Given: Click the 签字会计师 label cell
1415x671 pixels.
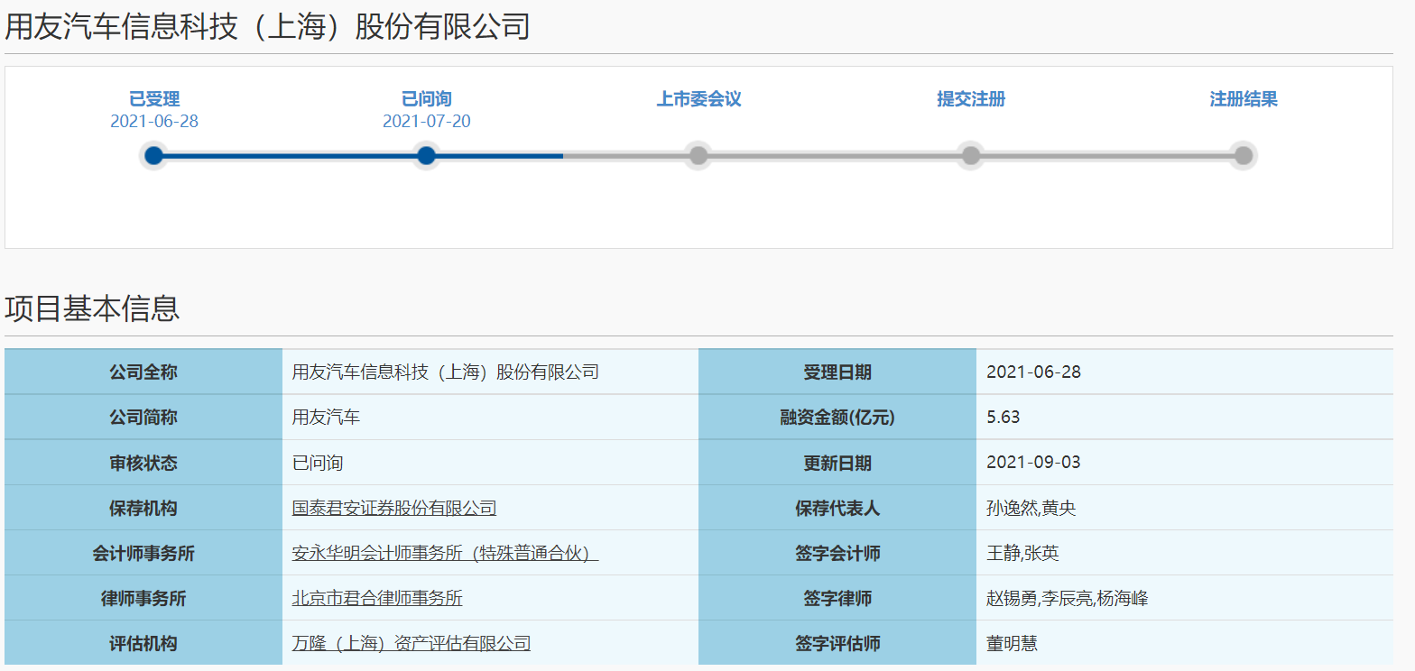Looking at the screenshot, I should 837,553.
